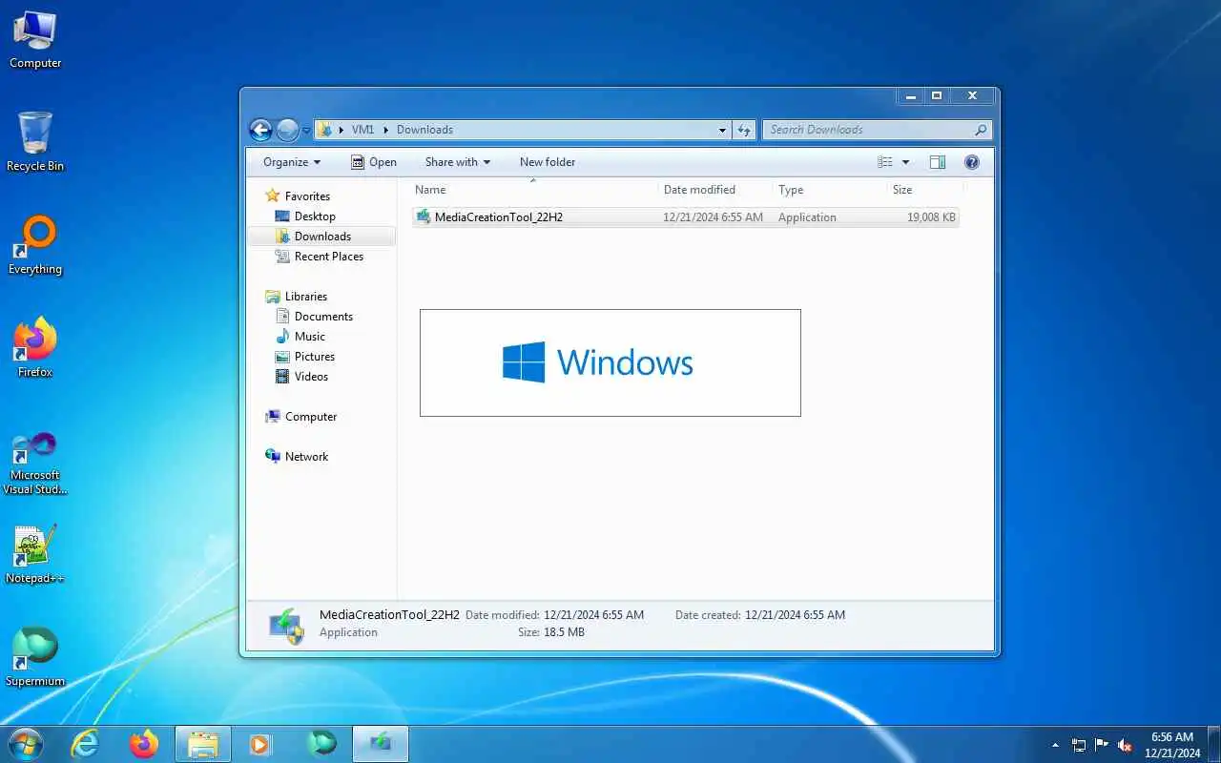Click VM1 in the address bar path
This screenshot has width=1221, height=763.
click(362, 130)
